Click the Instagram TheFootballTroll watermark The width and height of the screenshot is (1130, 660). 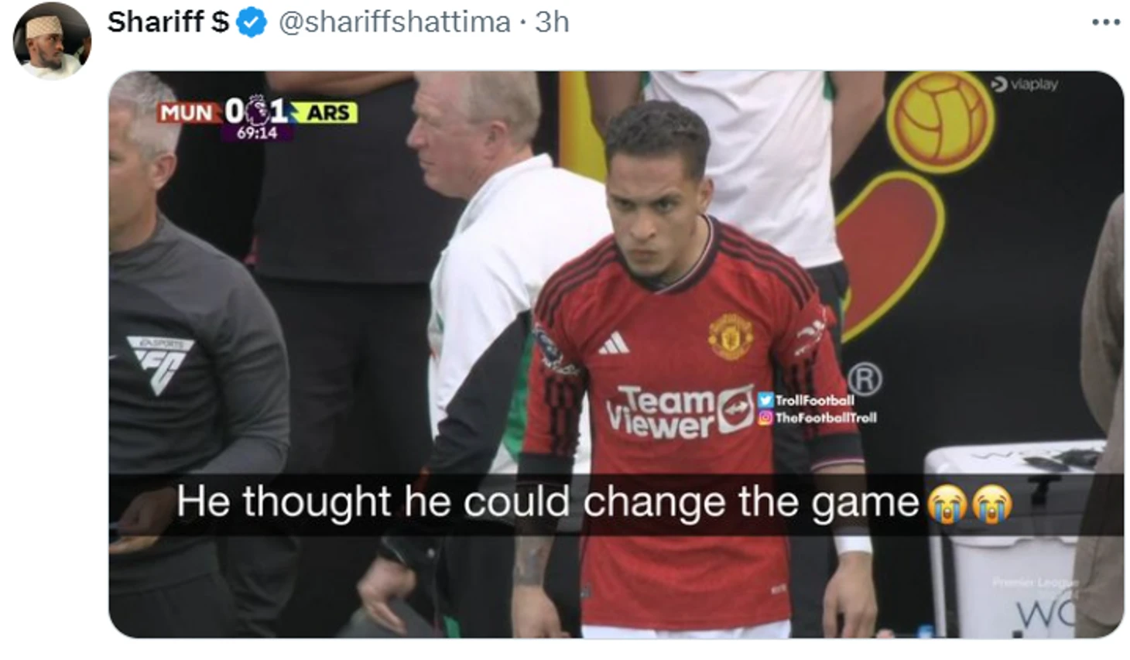817,417
